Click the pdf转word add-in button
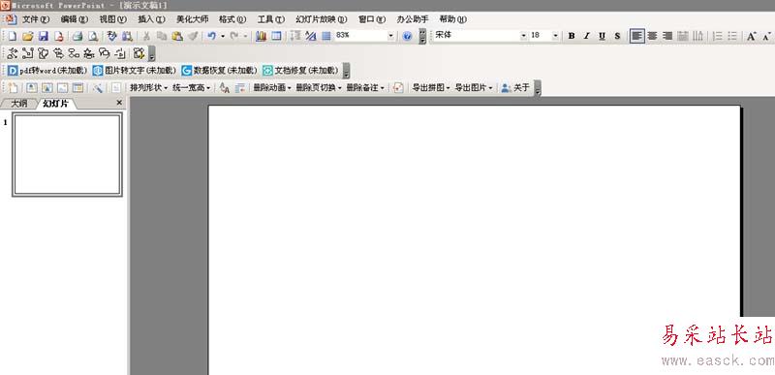The image size is (775, 375). click(46, 71)
